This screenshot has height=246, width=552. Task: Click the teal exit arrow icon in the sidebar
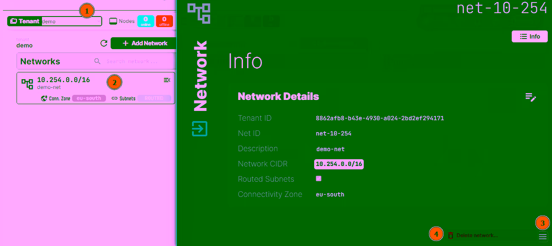click(199, 129)
